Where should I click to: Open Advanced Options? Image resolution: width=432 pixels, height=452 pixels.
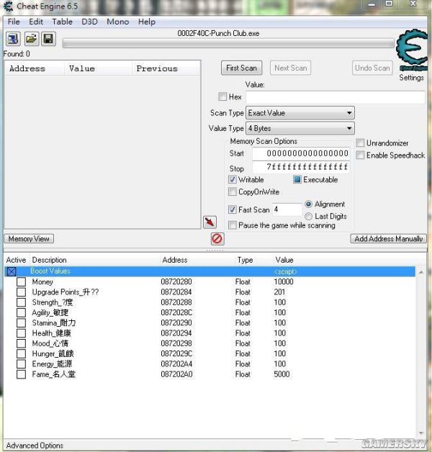coord(35,446)
